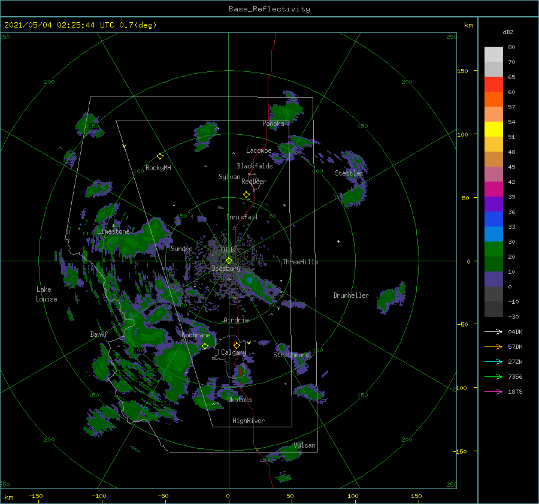Screen dimensions: 539x504
Task: Click the Cochrane city label
Action: (x=196, y=335)
